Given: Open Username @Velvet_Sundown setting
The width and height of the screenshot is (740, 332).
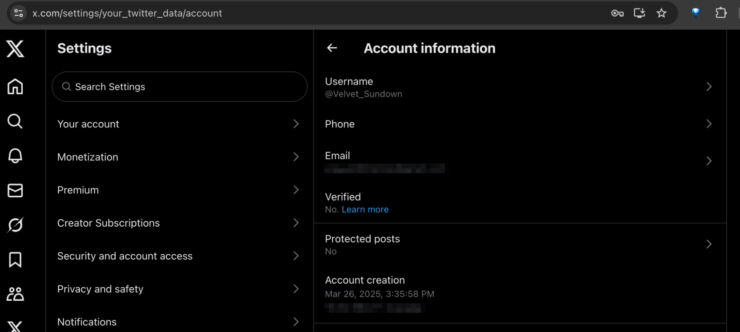Looking at the screenshot, I should tap(520, 87).
